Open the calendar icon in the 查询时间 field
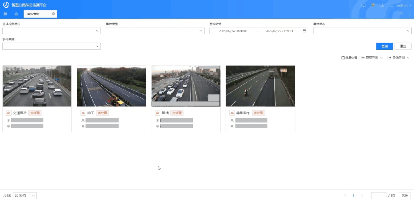 click(304, 31)
